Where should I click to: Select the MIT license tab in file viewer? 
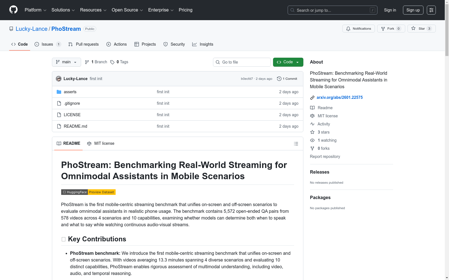pyautogui.click(x=100, y=143)
